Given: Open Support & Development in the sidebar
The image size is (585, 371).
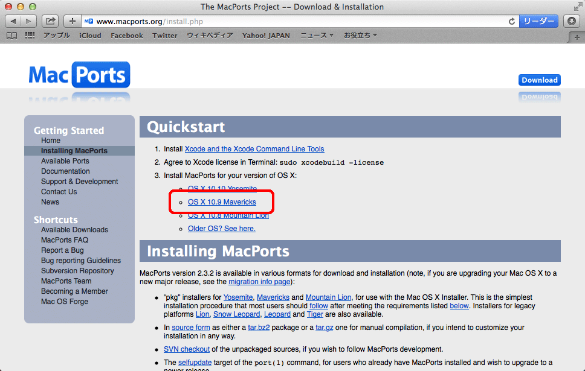Looking at the screenshot, I should point(79,182).
